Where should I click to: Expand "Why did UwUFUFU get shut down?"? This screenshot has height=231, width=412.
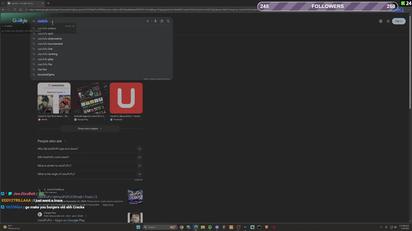90,149
